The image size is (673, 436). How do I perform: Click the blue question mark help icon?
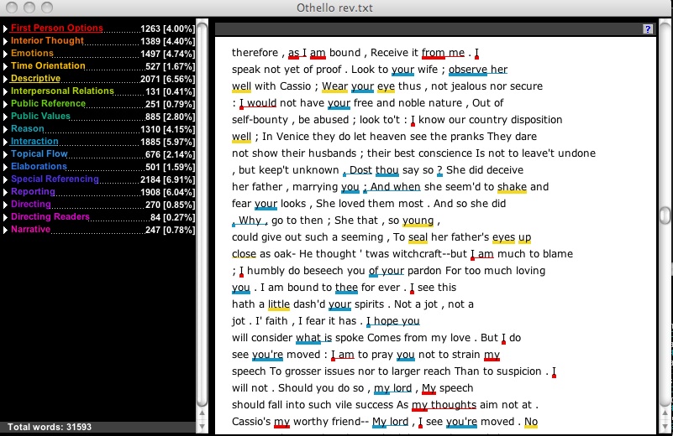[648, 29]
